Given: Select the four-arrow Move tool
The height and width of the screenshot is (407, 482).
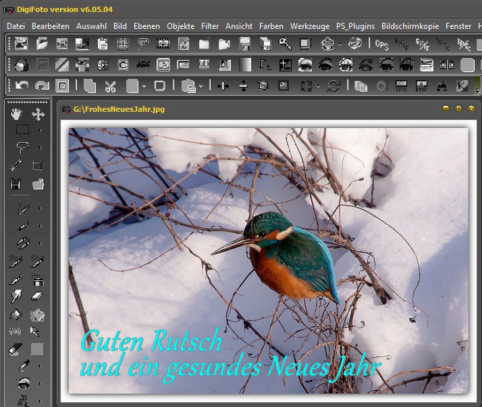Looking at the screenshot, I should click(x=37, y=114).
